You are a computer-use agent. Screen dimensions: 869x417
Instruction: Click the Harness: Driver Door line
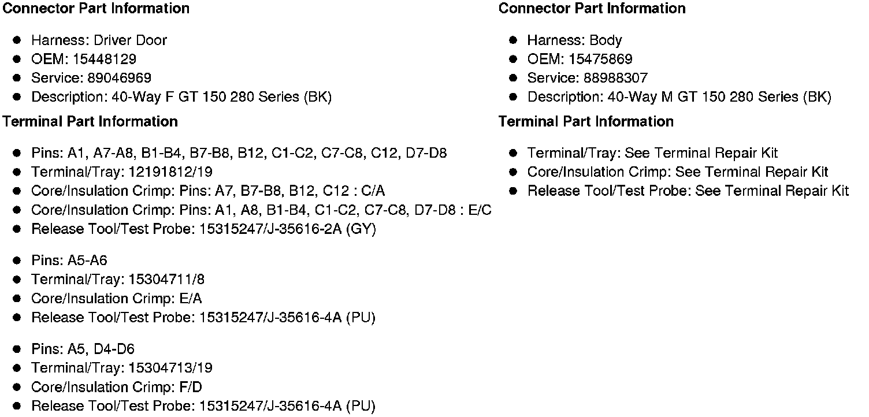[x=99, y=40]
